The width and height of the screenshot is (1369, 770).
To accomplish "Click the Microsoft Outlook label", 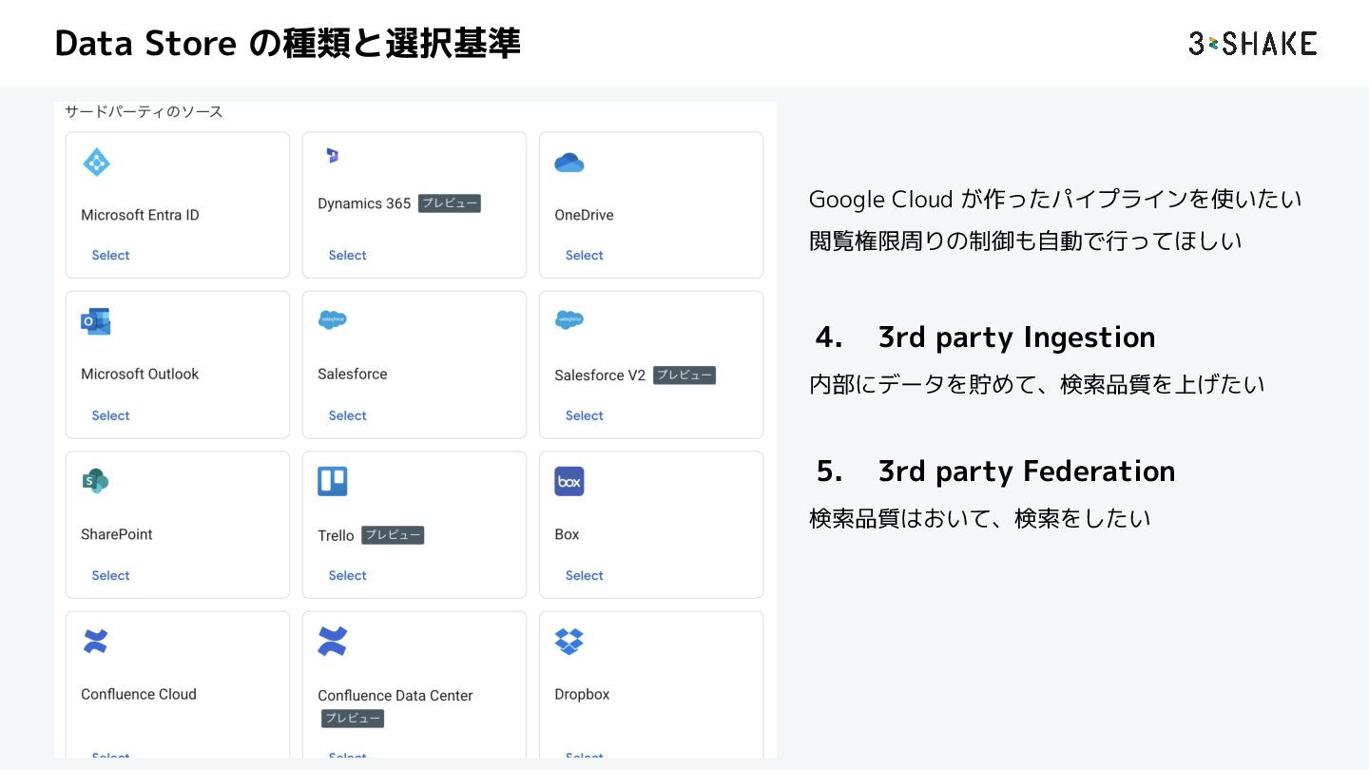I will point(140,374).
